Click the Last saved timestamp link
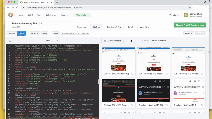This screenshot has height=119, width=212. (75, 34)
